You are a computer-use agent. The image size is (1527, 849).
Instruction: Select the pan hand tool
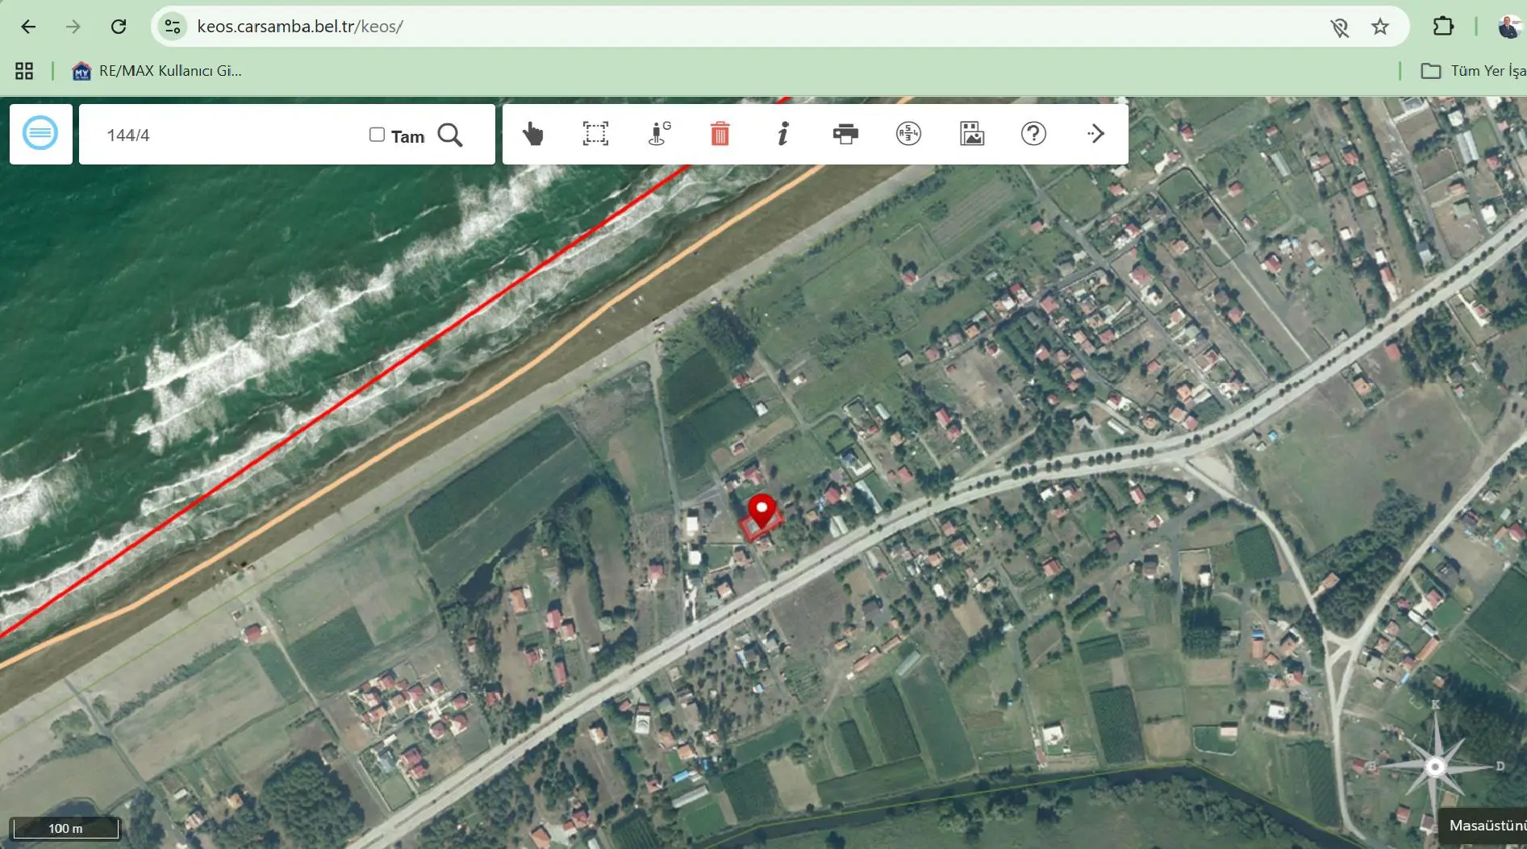(532, 134)
